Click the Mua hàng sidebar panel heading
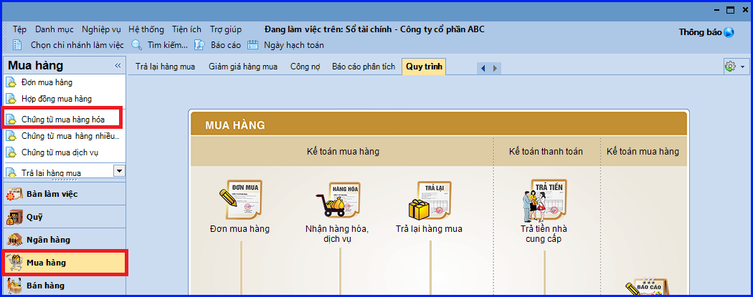The width and height of the screenshot is (753, 297). [x=36, y=66]
